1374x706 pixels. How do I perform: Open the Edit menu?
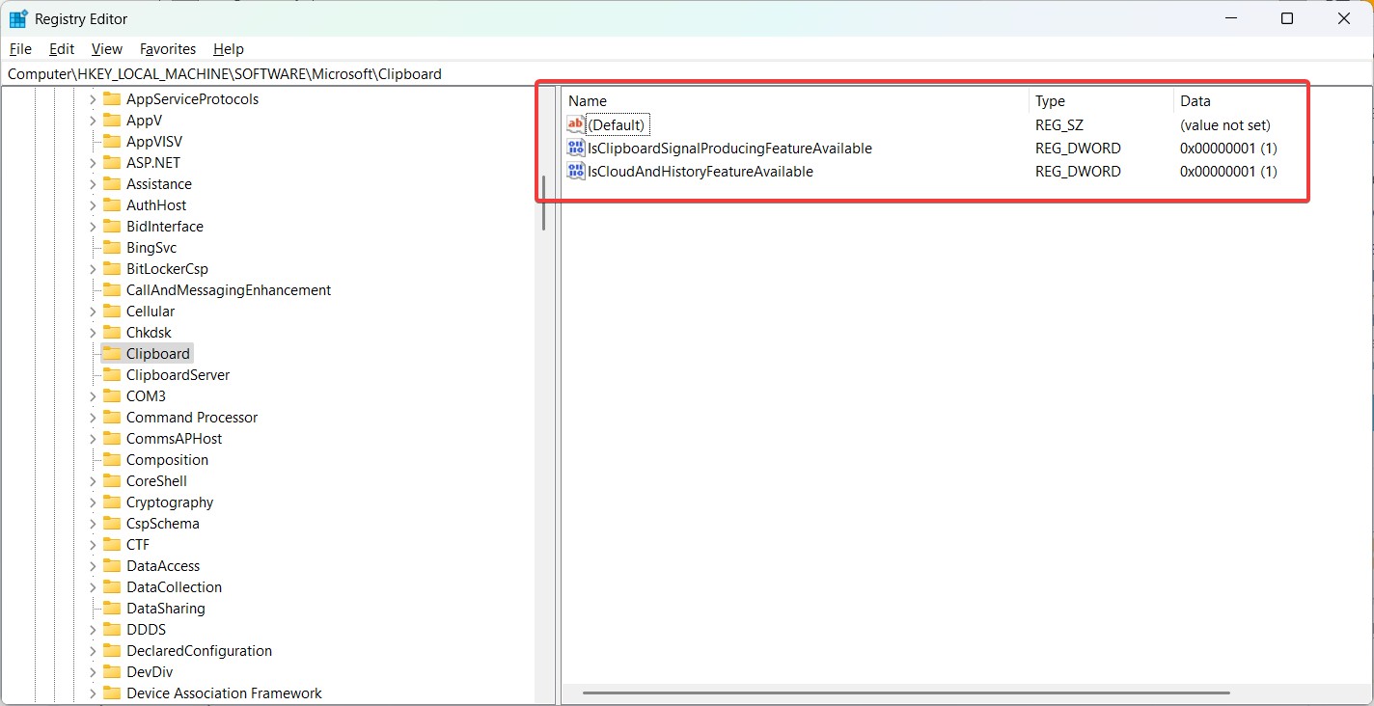62,48
